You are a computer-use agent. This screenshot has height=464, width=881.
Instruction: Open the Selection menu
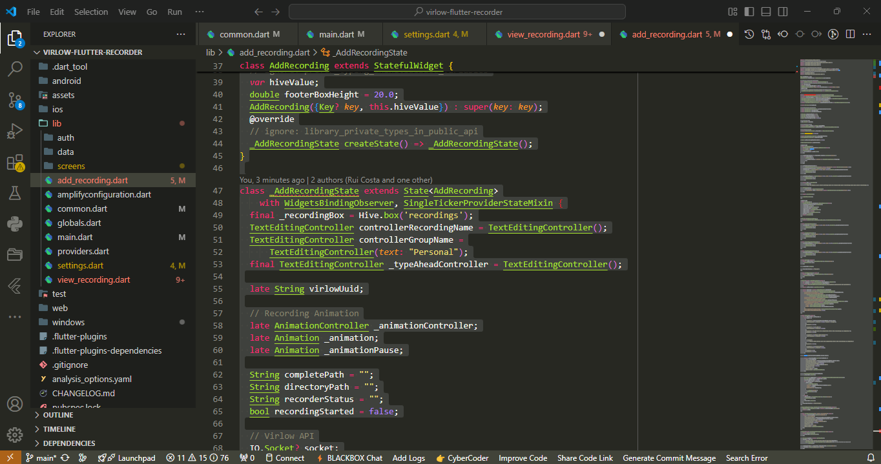click(91, 12)
